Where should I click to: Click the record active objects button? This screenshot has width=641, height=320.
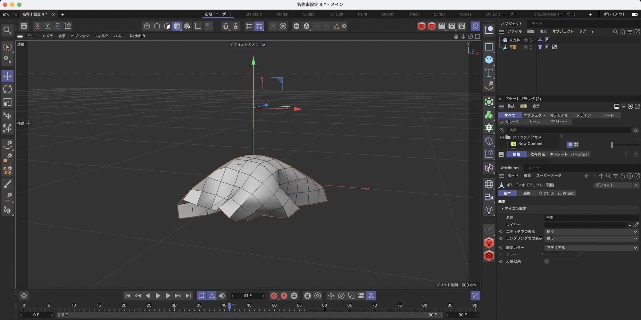click(274, 296)
